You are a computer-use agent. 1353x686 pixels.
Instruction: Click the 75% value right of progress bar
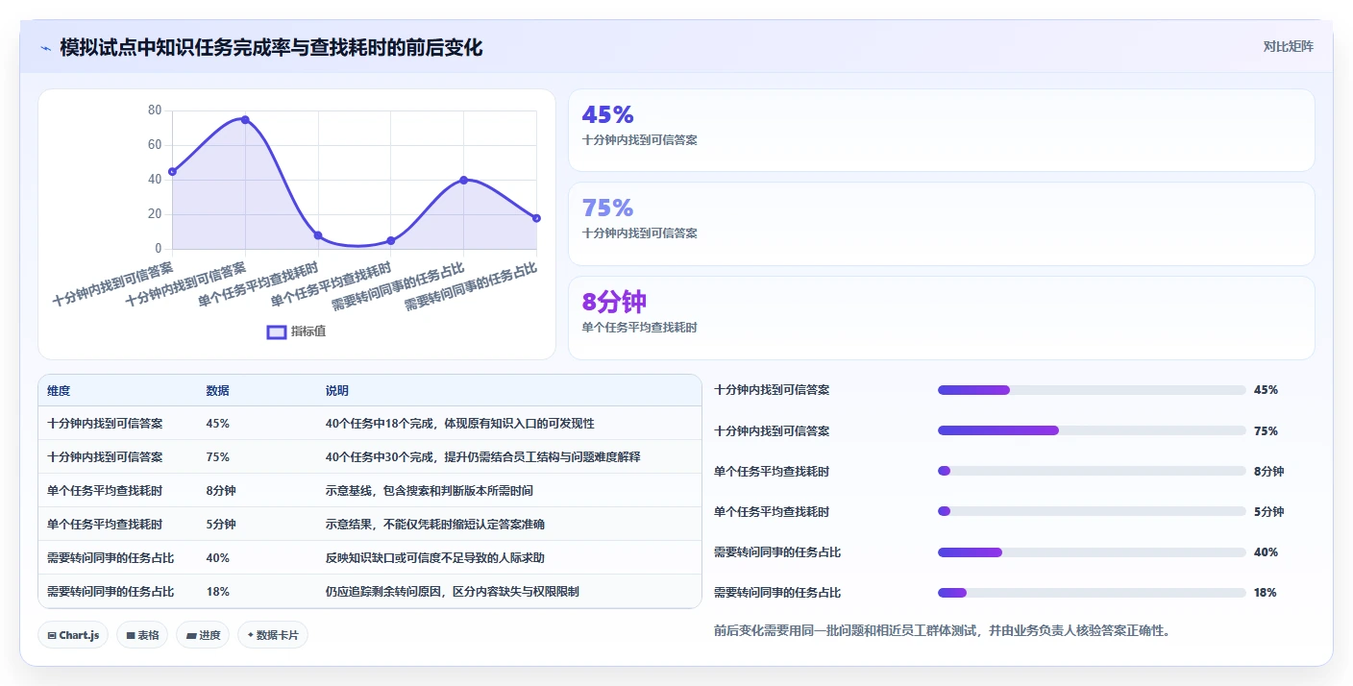1266,431
